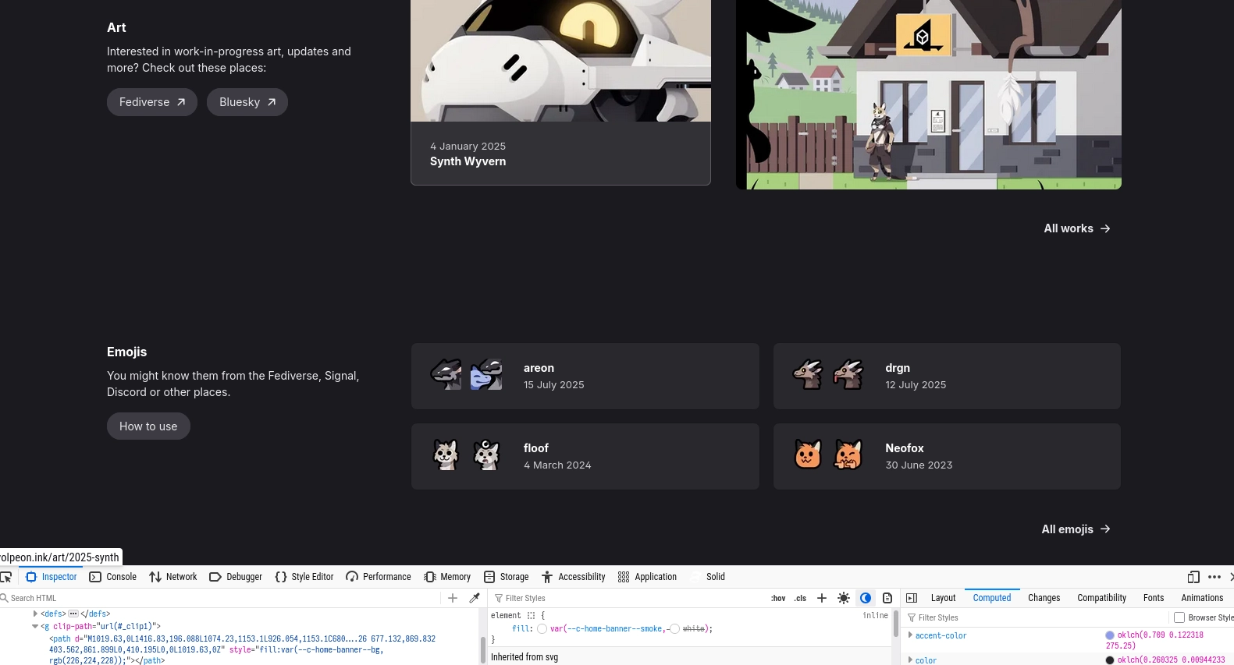Create a new node with plus icon
The image size is (1234, 665).
[x=453, y=598]
